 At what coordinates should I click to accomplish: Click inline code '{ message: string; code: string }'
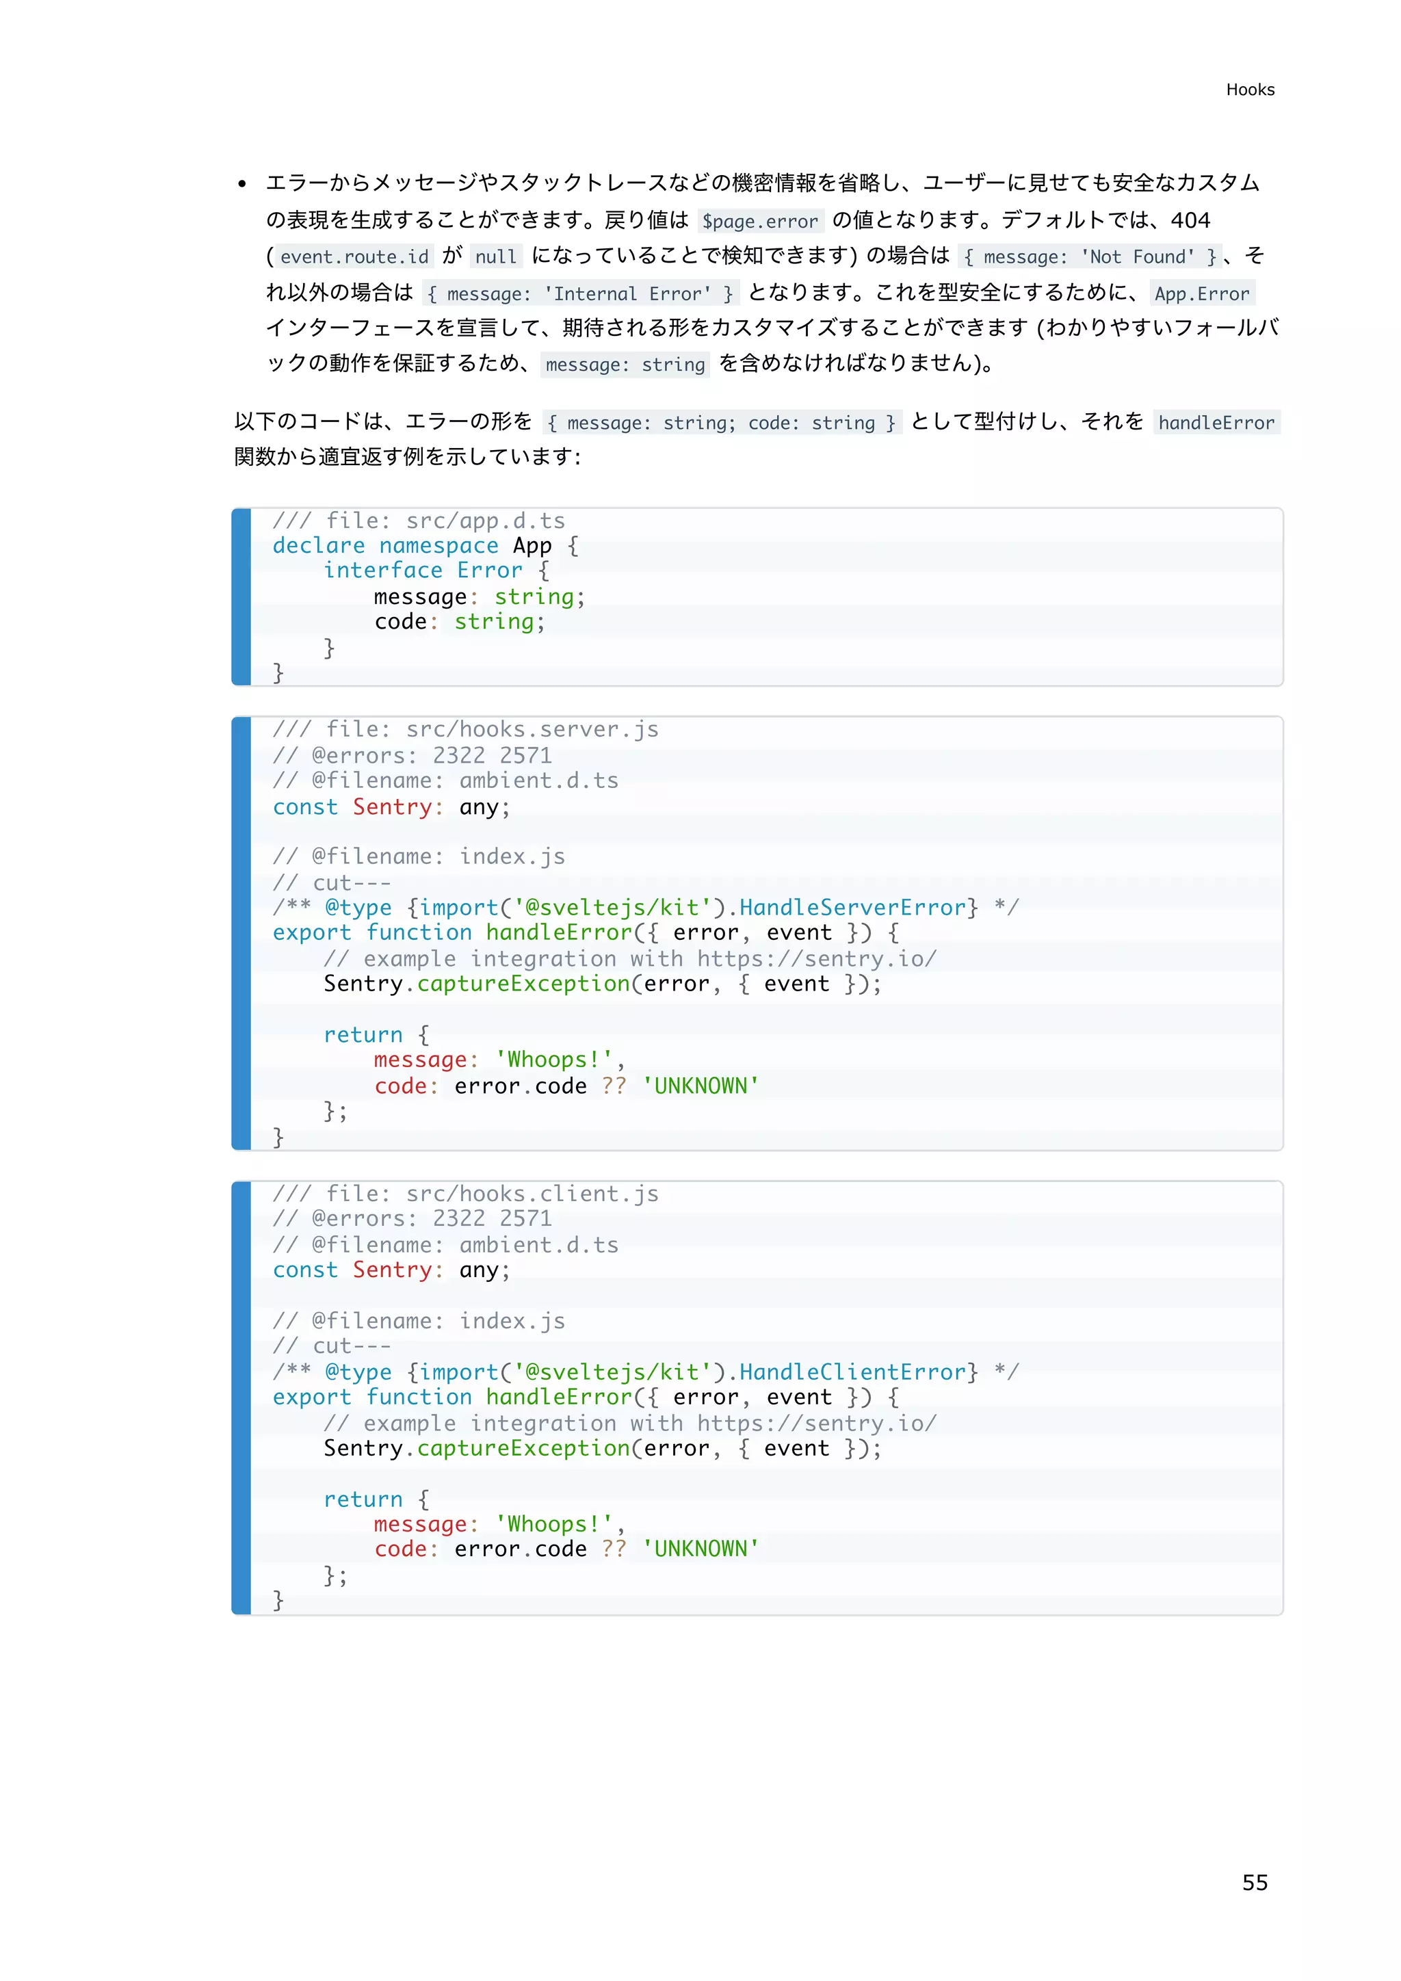pos(722,423)
